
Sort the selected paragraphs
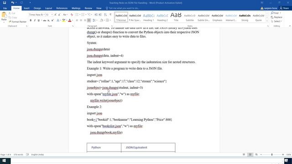tap(105, 15)
